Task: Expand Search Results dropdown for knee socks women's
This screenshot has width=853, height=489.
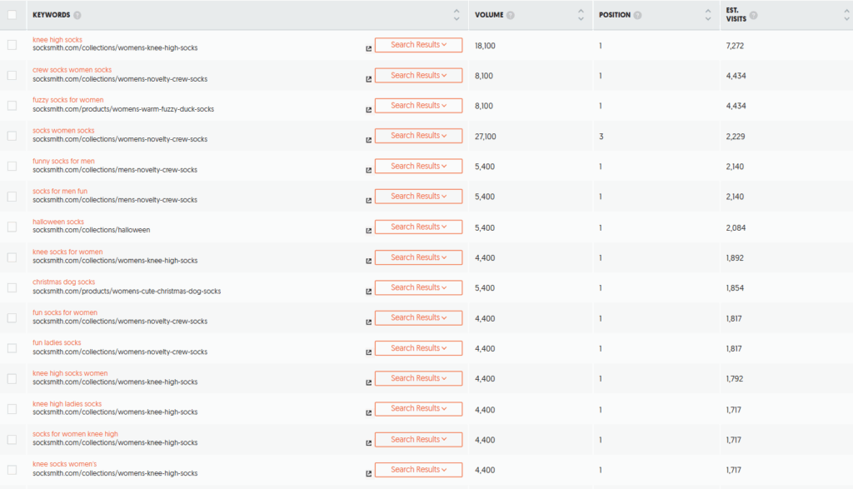Action: click(418, 469)
